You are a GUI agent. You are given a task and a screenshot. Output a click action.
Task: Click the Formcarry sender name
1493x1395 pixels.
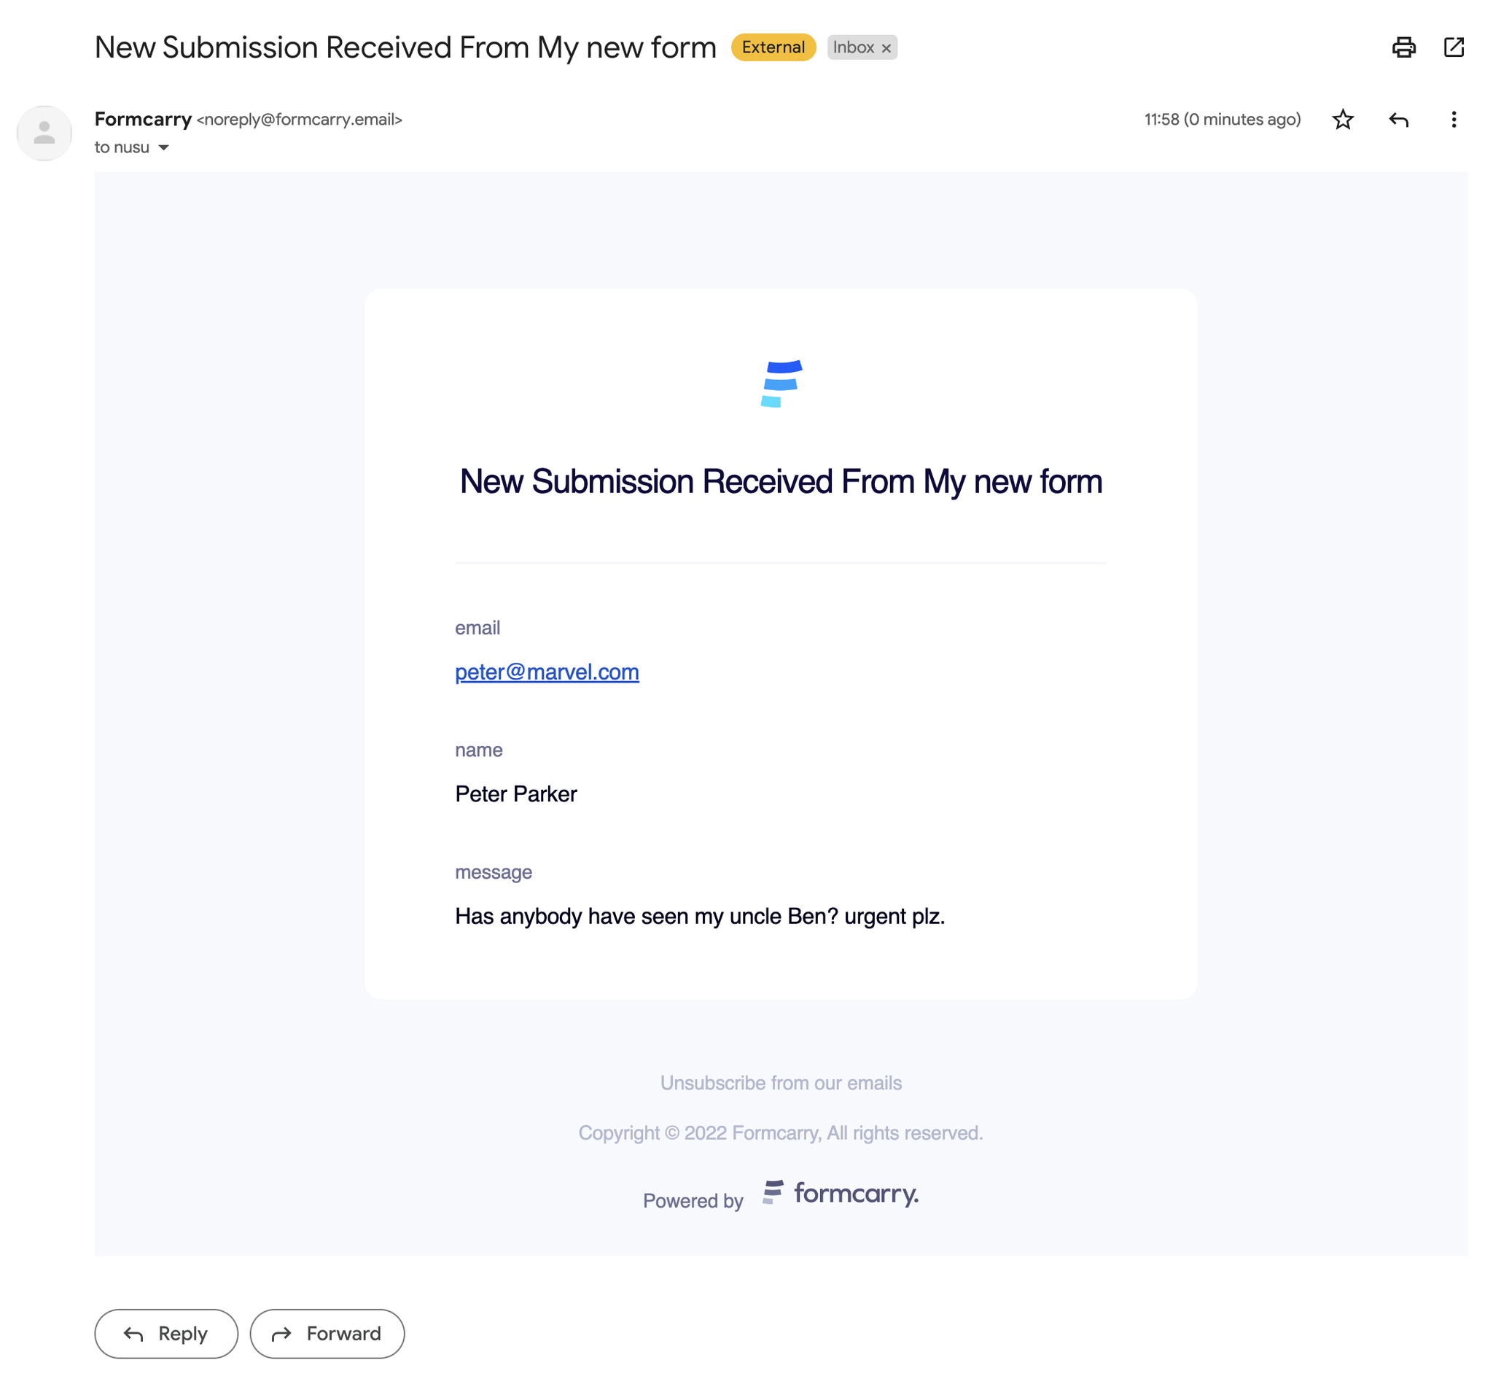point(143,120)
